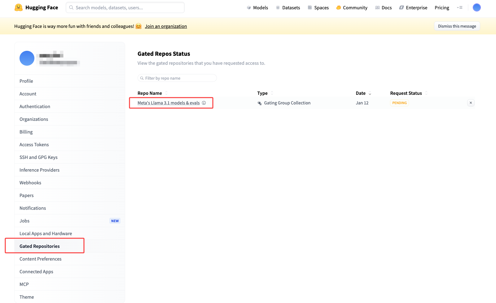The width and height of the screenshot is (496, 303).
Task: Click the NEW badge beside Jobs
Action: coord(115,221)
